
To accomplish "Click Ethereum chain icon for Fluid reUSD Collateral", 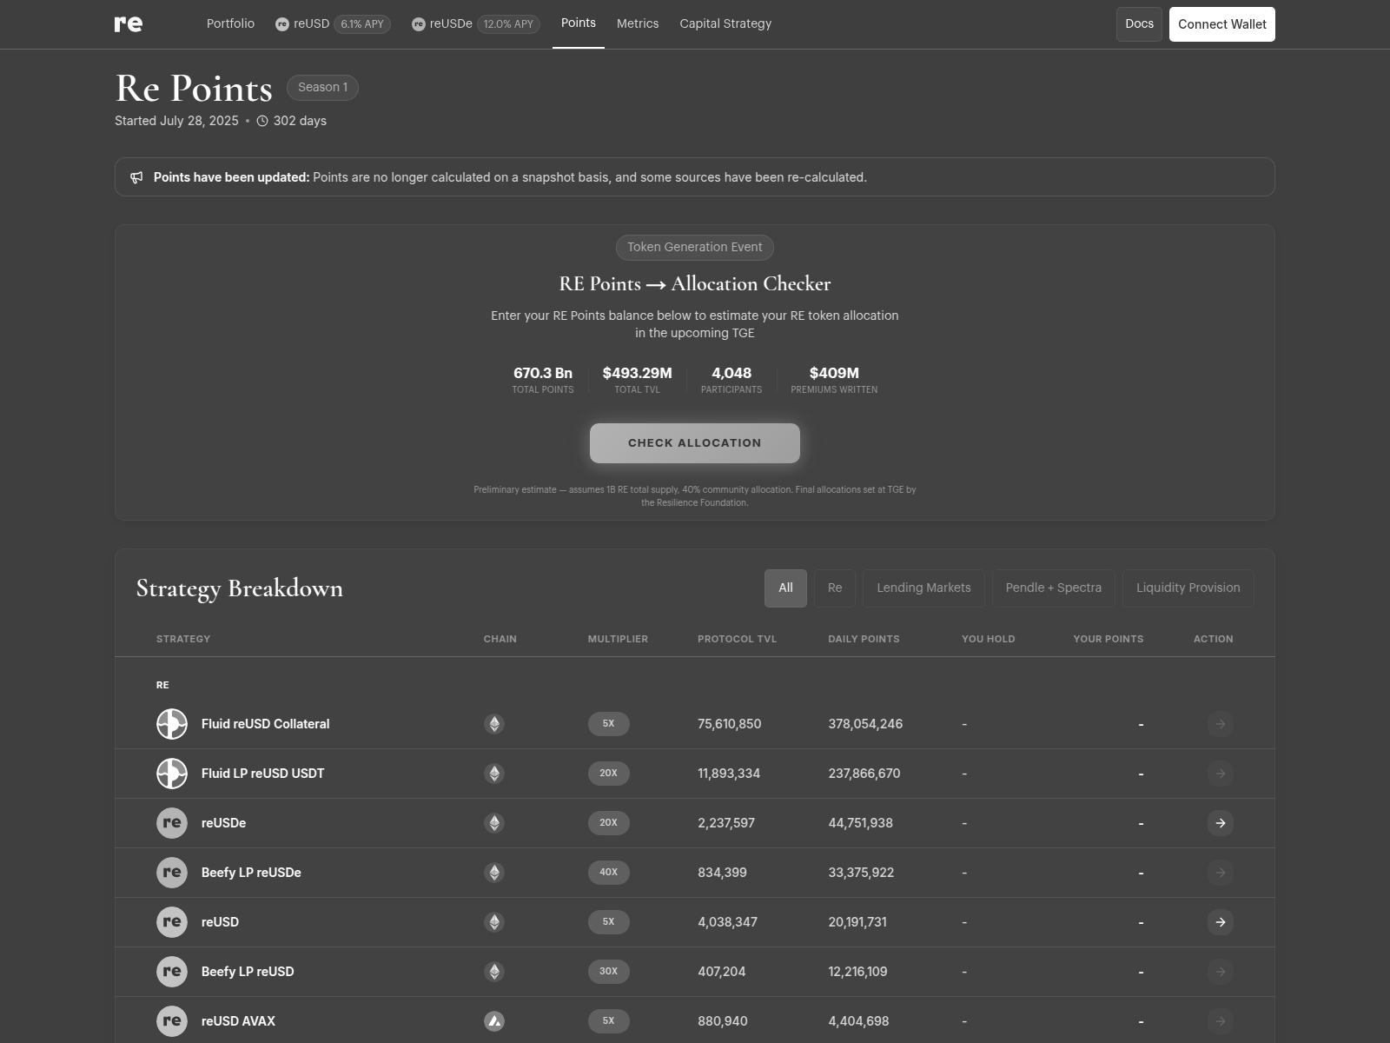I will point(494,724).
